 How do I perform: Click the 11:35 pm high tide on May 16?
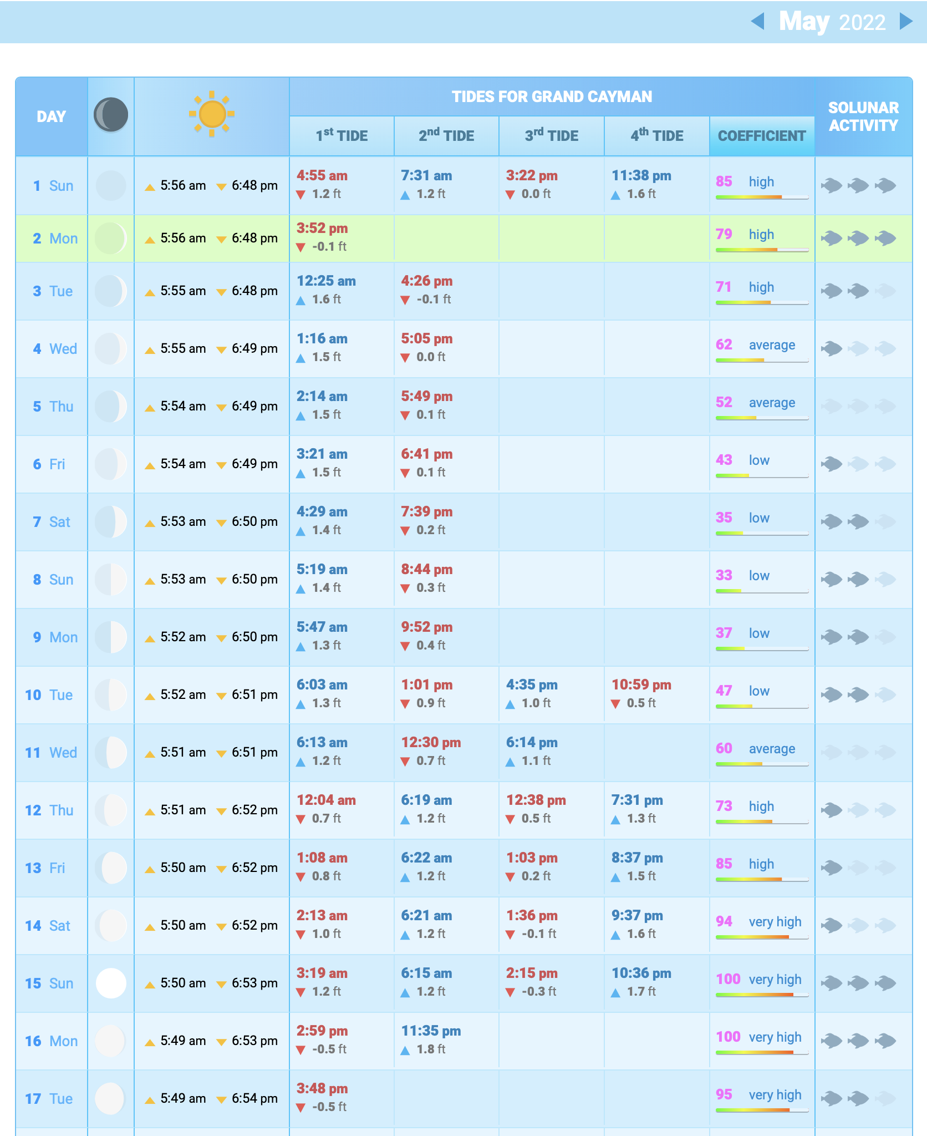(x=431, y=1031)
